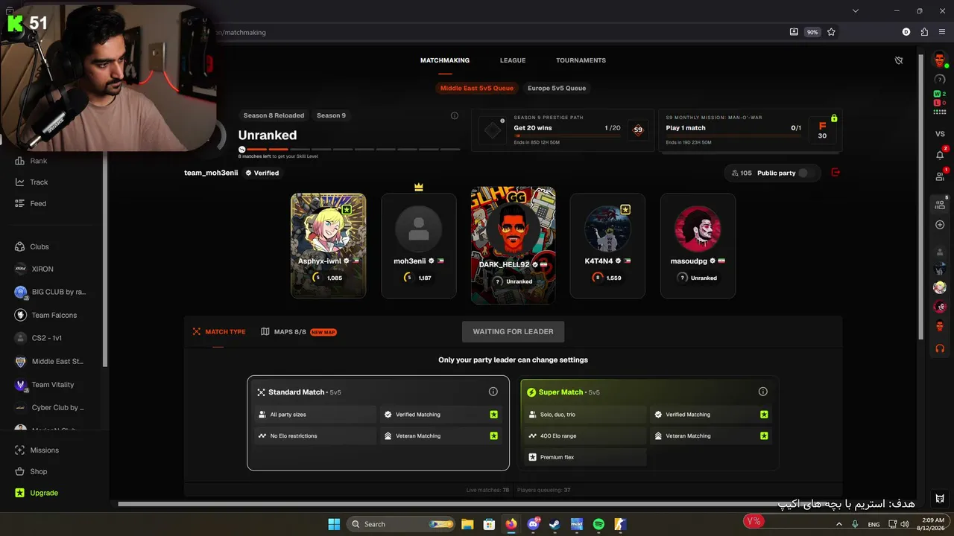Show Standard Match info icon

[493, 392]
